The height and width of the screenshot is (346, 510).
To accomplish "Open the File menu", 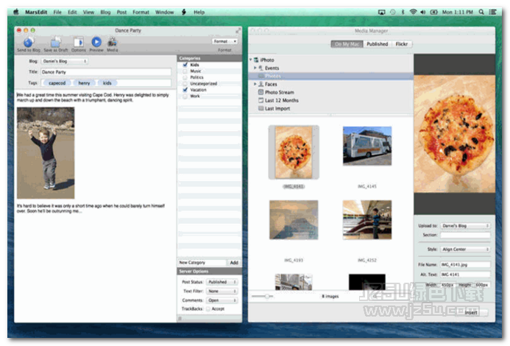I will [57, 12].
